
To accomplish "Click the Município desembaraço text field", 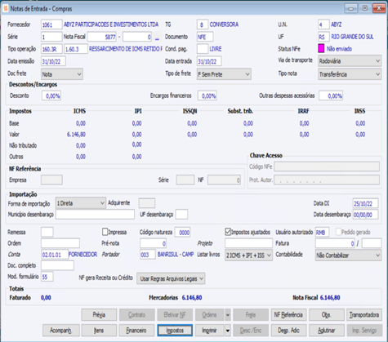I will tap(95, 215).
